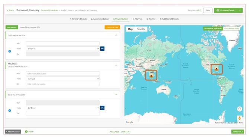249x138 pixels.
Task: Click the Day 1 Start location field
Action: 62,43
